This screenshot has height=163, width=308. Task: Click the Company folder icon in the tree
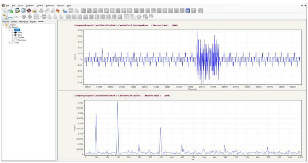[x=7, y=25]
